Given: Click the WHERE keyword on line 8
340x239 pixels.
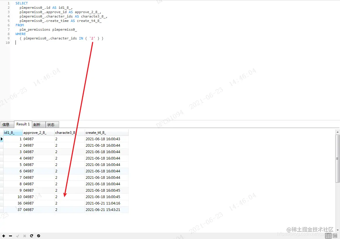Looking at the screenshot, I should (20, 34).
